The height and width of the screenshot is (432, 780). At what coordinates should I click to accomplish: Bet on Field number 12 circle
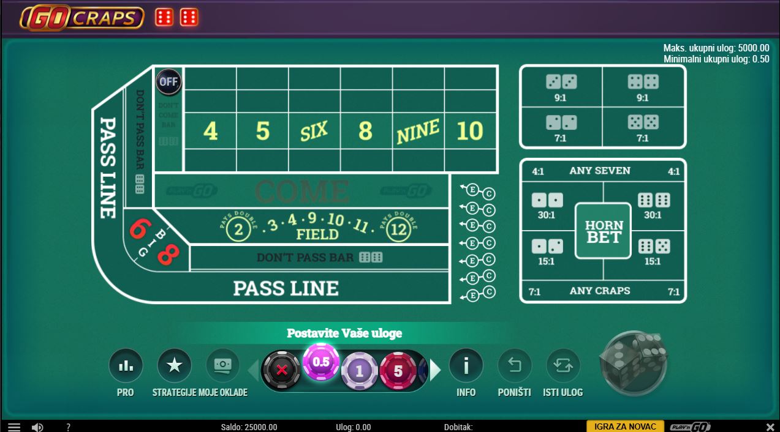398,230
